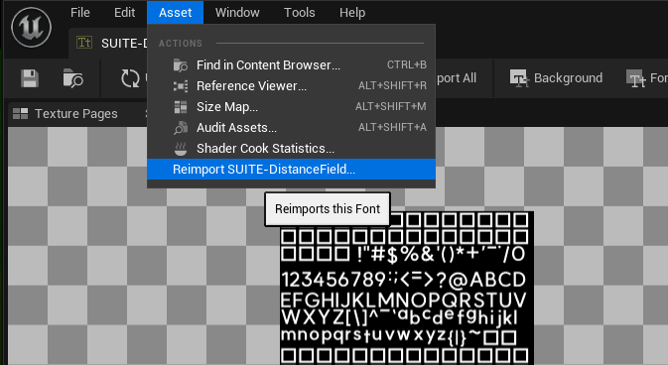Click the font glyph texture page preview
The height and width of the screenshot is (365, 668).
(407, 288)
